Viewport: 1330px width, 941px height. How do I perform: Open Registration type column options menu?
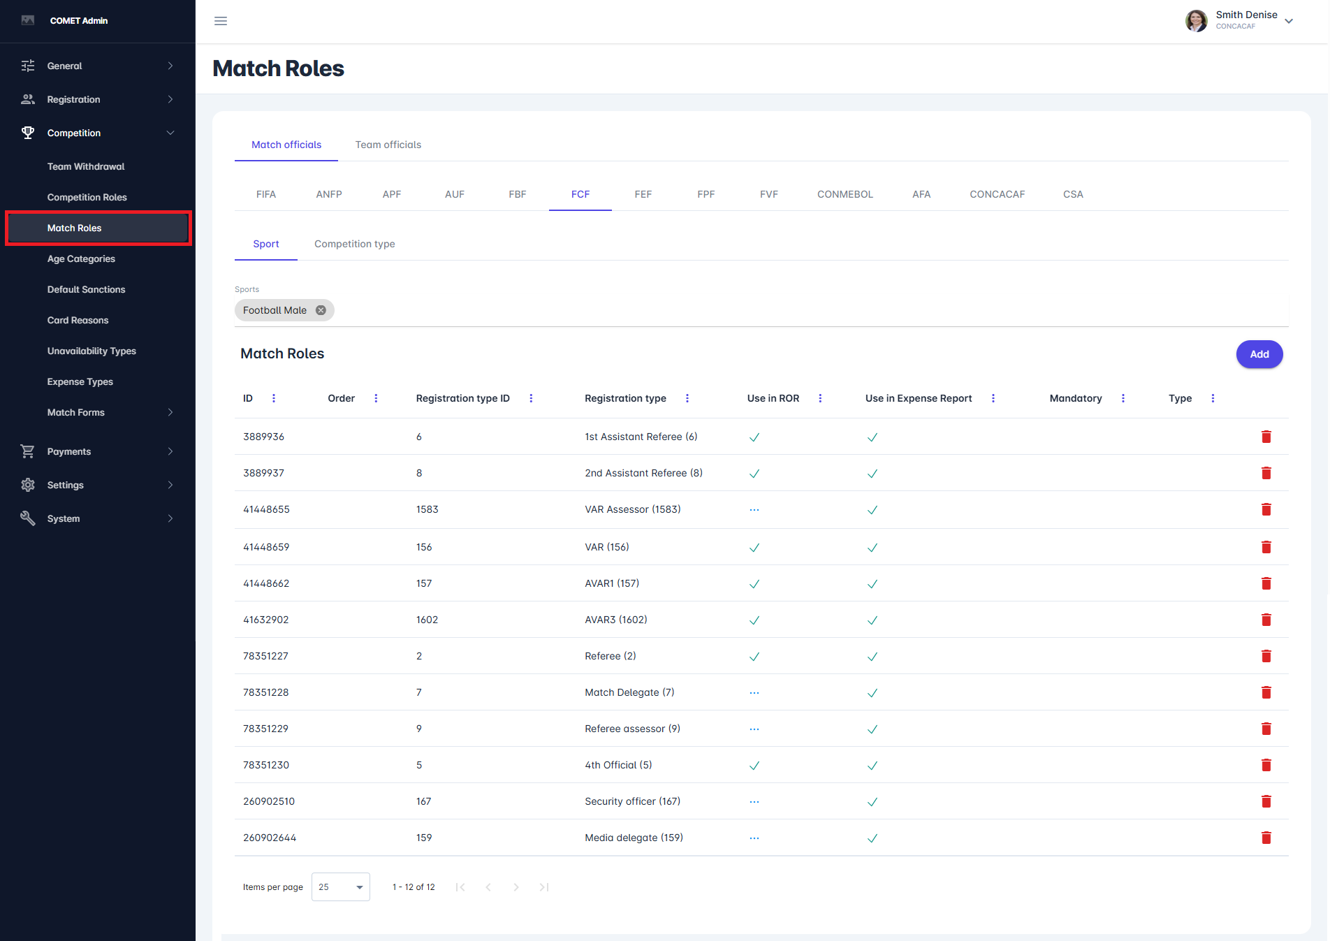point(687,398)
